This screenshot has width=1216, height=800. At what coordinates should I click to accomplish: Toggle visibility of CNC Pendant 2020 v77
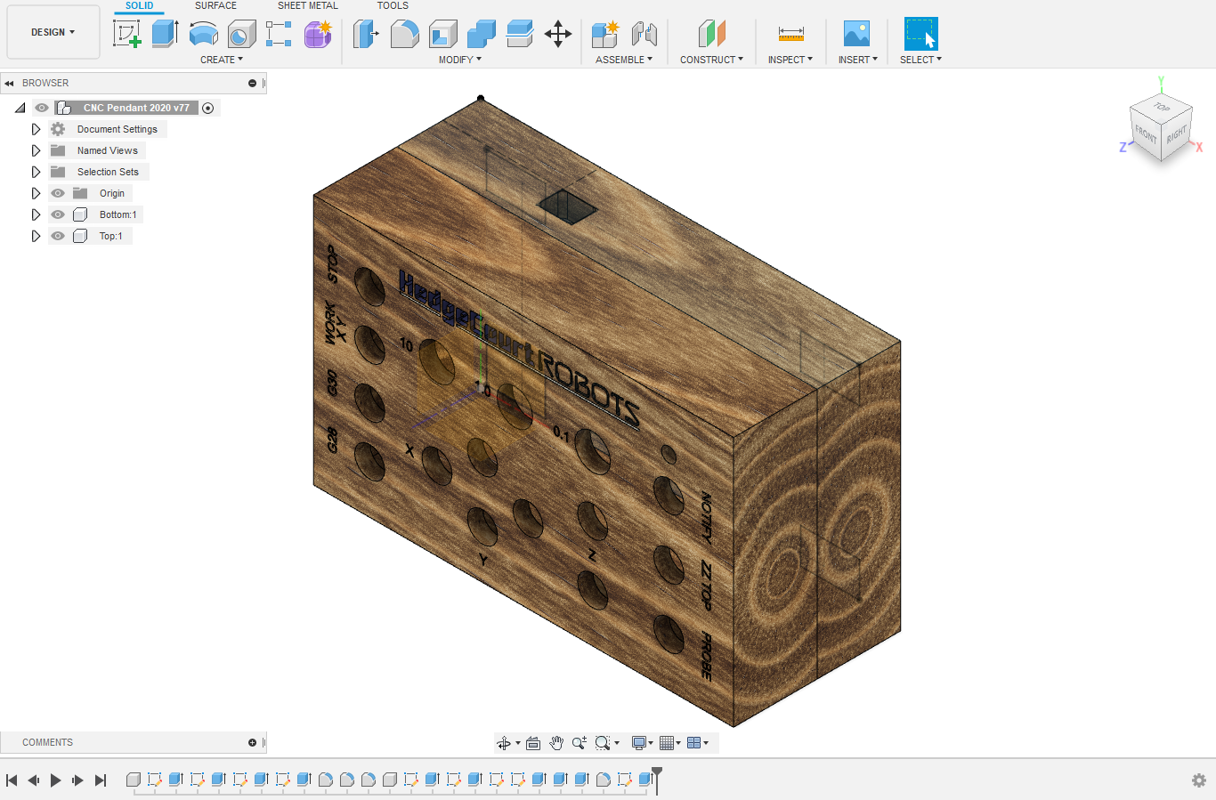pos(42,108)
